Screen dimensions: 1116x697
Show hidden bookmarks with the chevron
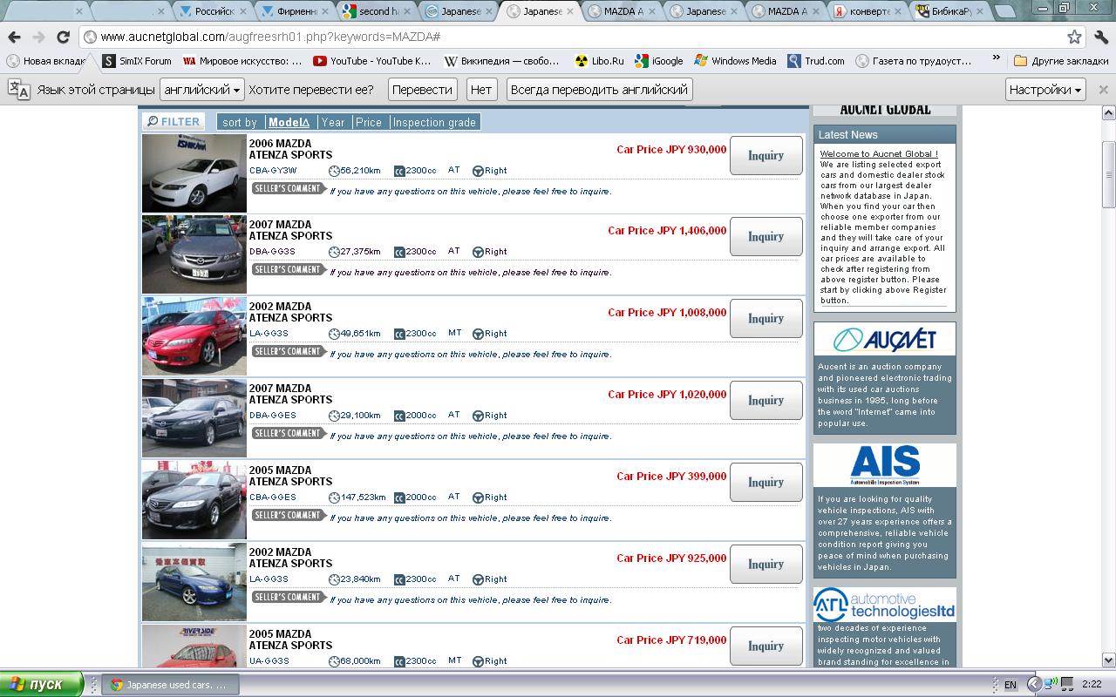[996, 59]
